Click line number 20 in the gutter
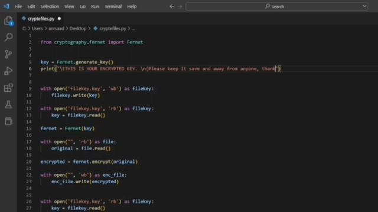This screenshot has width=378, height=212. point(29,161)
